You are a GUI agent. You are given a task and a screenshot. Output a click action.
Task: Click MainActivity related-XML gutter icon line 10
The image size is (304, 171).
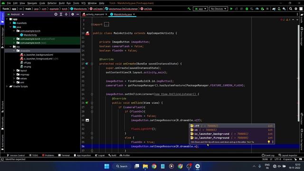pyautogui.click(x=87, y=33)
